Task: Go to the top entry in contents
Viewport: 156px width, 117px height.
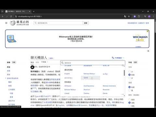Action: (x=8, y=67)
